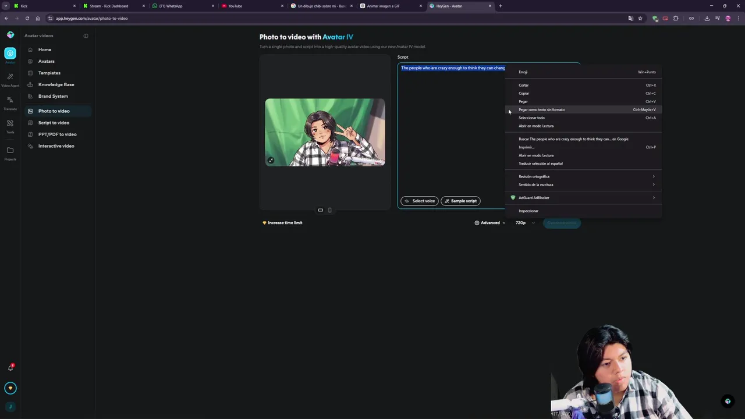Search the selected text en Google
745x419 pixels.
[x=584, y=139]
